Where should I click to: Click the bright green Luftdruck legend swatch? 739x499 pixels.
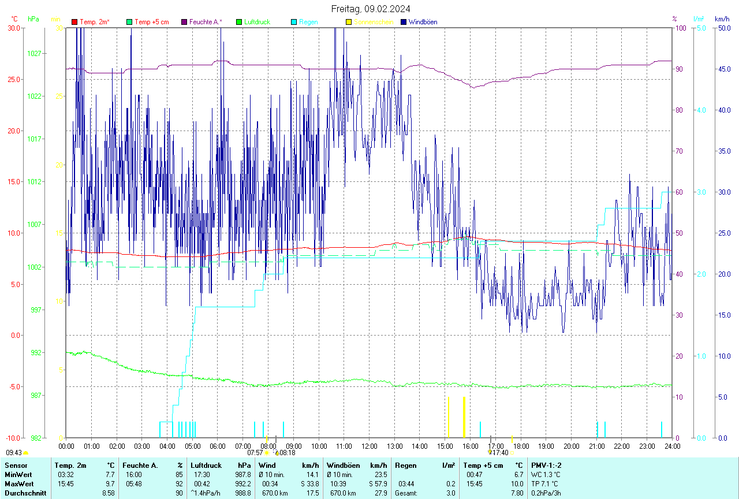point(239,22)
